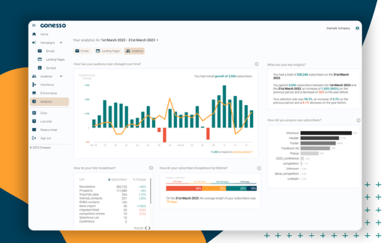Image resolution: width=389 pixels, height=243 pixels.
Task: Open Emails under Campaigns
Action: click(x=50, y=51)
